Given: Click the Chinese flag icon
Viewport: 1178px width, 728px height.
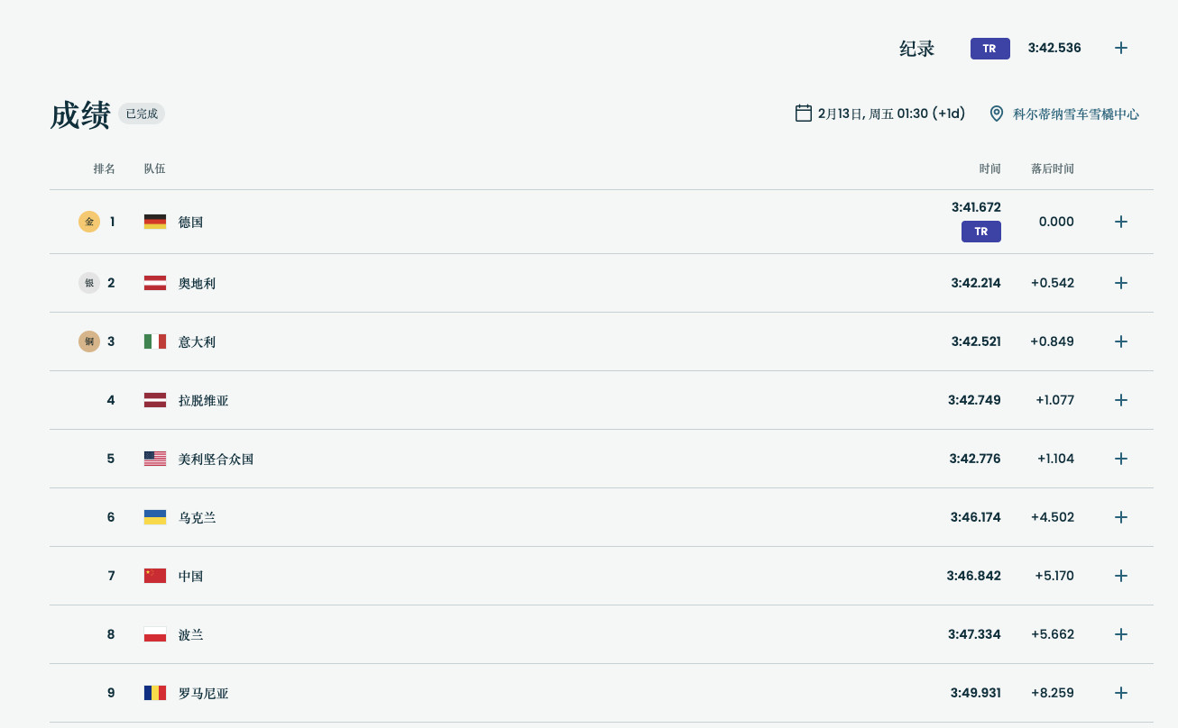Looking at the screenshot, I should [155, 576].
